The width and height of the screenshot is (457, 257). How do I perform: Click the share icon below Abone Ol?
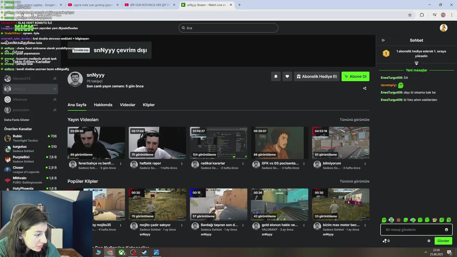coord(365,88)
